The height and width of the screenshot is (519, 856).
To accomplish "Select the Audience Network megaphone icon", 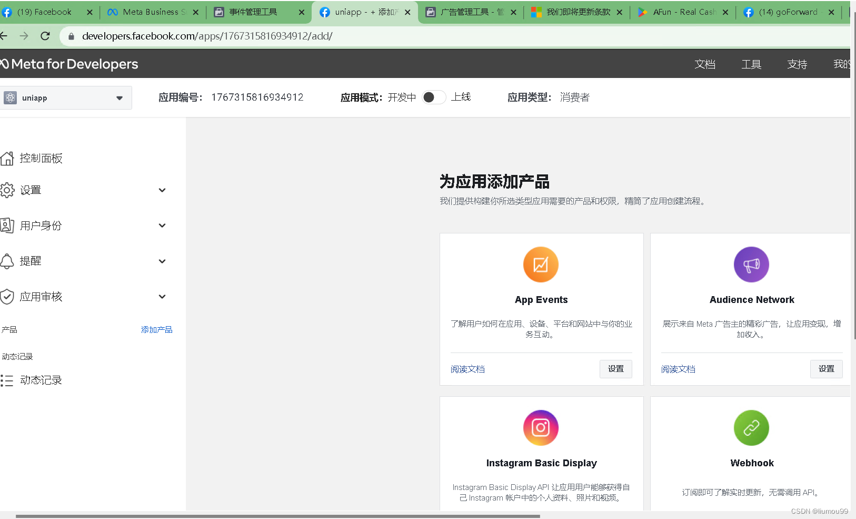I will [x=751, y=265].
